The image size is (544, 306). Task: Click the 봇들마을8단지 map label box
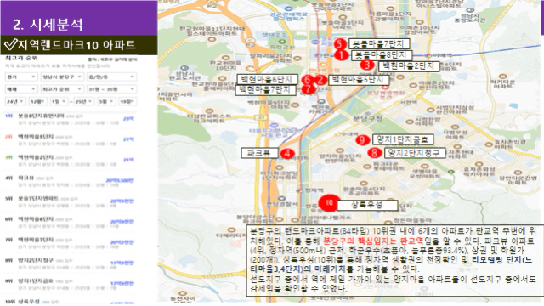tap(382, 55)
